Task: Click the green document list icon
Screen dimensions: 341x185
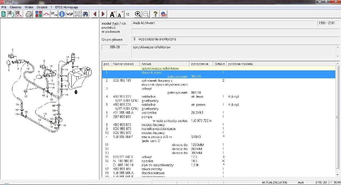Action: (x=3, y=14)
